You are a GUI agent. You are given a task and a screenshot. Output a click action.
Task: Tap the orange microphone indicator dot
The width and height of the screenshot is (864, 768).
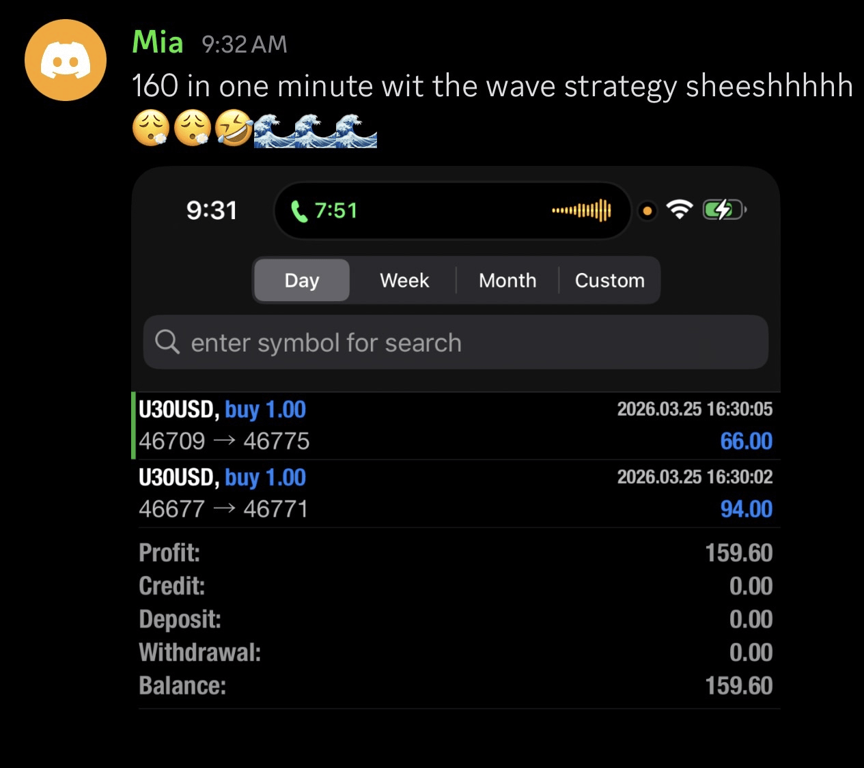tap(647, 211)
